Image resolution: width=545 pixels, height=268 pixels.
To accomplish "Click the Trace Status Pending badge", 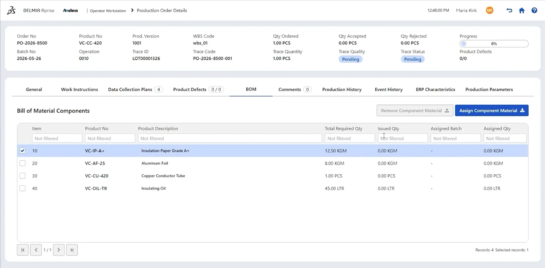I will [x=412, y=59].
